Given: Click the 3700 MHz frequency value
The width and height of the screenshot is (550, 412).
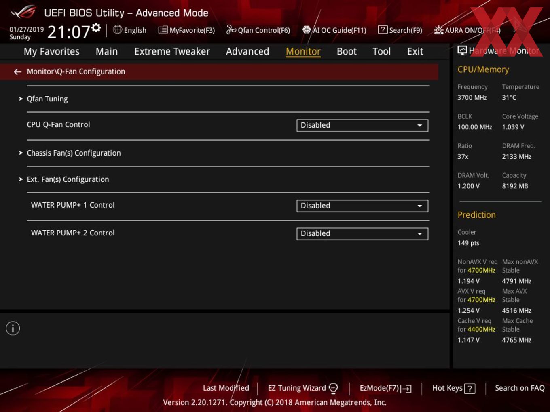Looking at the screenshot, I should coord(472,98).
